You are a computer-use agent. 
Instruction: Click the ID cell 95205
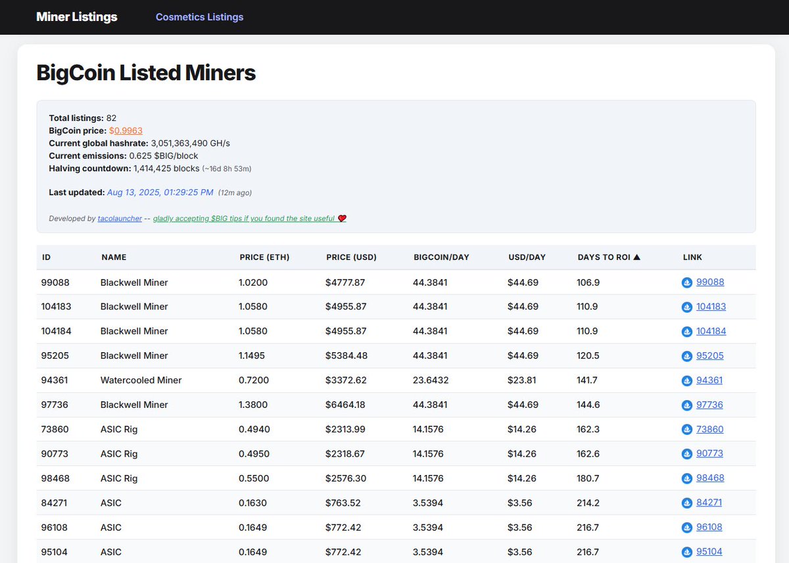click(55, 355)
